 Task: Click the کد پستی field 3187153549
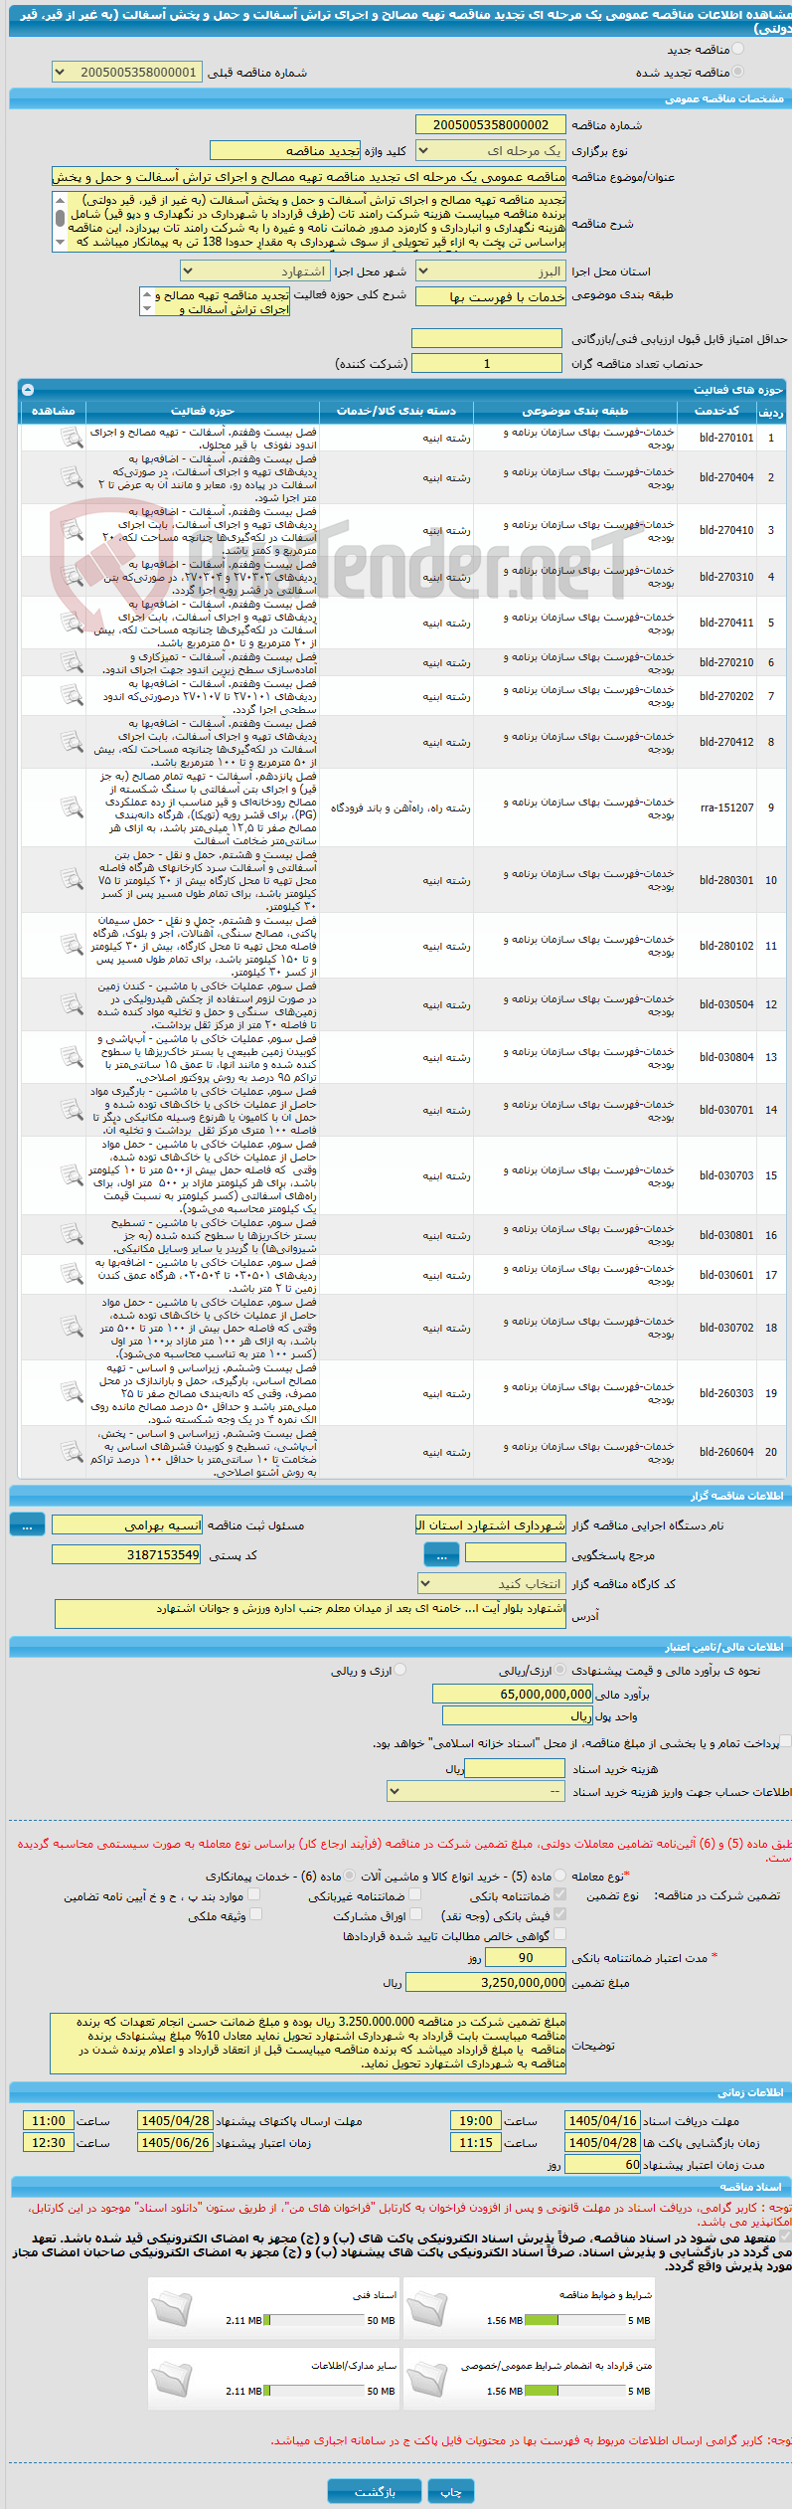(126, 1554)
